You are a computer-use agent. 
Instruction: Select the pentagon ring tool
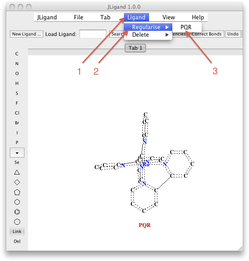coord(17,192)
